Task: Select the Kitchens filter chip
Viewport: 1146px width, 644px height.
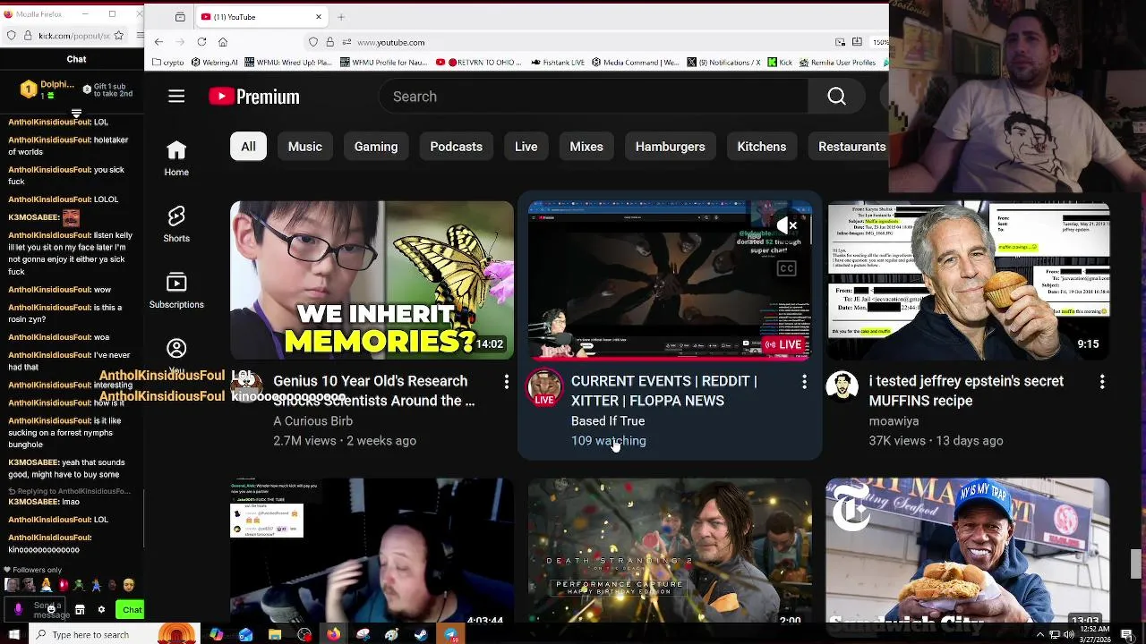Action: [x=762, y=147]
